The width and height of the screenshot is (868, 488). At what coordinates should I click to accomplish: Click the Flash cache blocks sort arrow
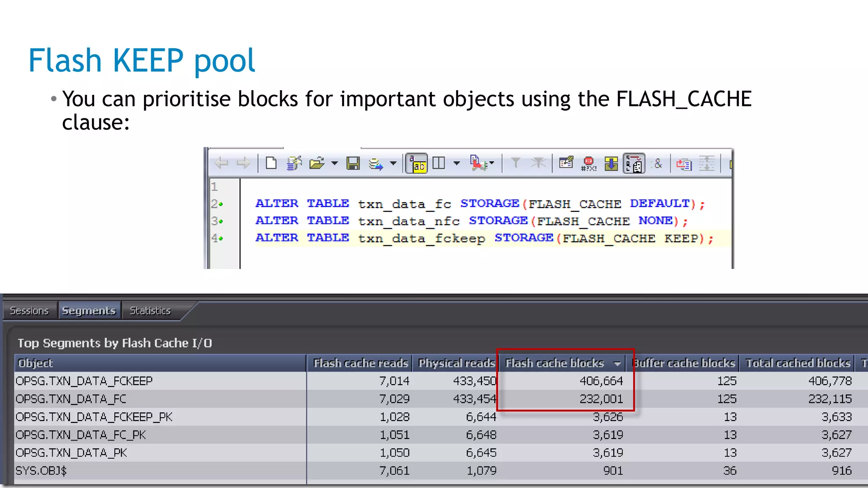click(x=618, y=363)
